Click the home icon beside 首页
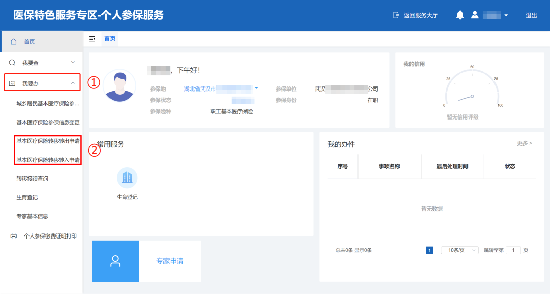This screenshot has height=295, width=550. tap(14, 41)
